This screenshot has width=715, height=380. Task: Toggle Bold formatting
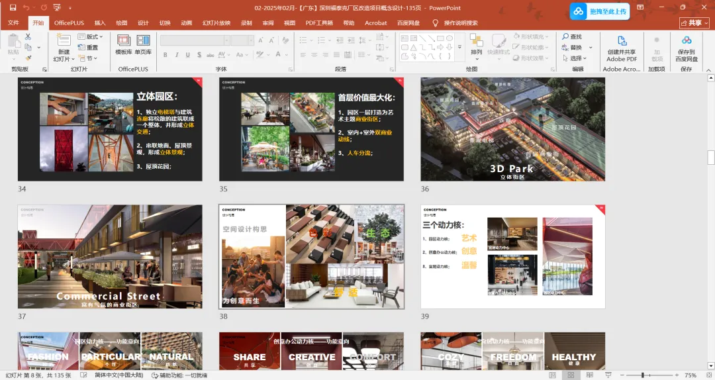(165, 55)
